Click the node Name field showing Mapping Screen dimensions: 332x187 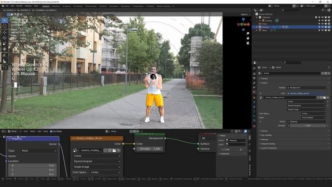pos(235,141)
